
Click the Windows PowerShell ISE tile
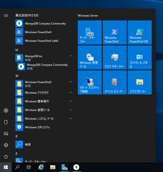point(140,32)
